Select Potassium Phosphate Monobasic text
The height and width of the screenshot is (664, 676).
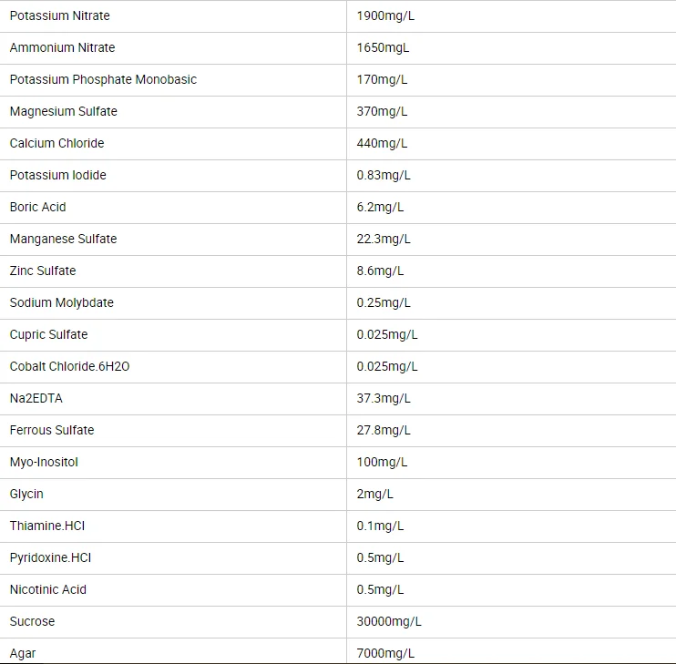103,79
